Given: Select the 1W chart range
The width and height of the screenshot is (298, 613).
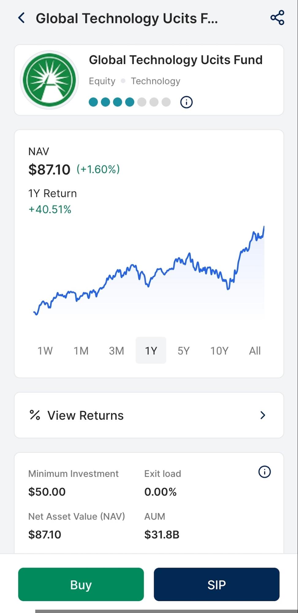Looking at the screenshot, I should pyautogui.click(x=45, y=351).
